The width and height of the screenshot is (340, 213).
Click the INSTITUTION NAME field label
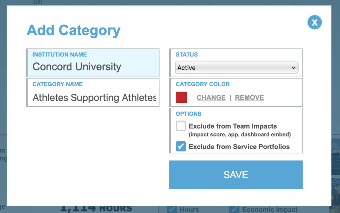coord(59,54)
